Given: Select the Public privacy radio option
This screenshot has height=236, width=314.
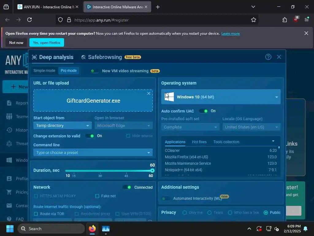Looking at the screenshot, I should click(266, 213).
